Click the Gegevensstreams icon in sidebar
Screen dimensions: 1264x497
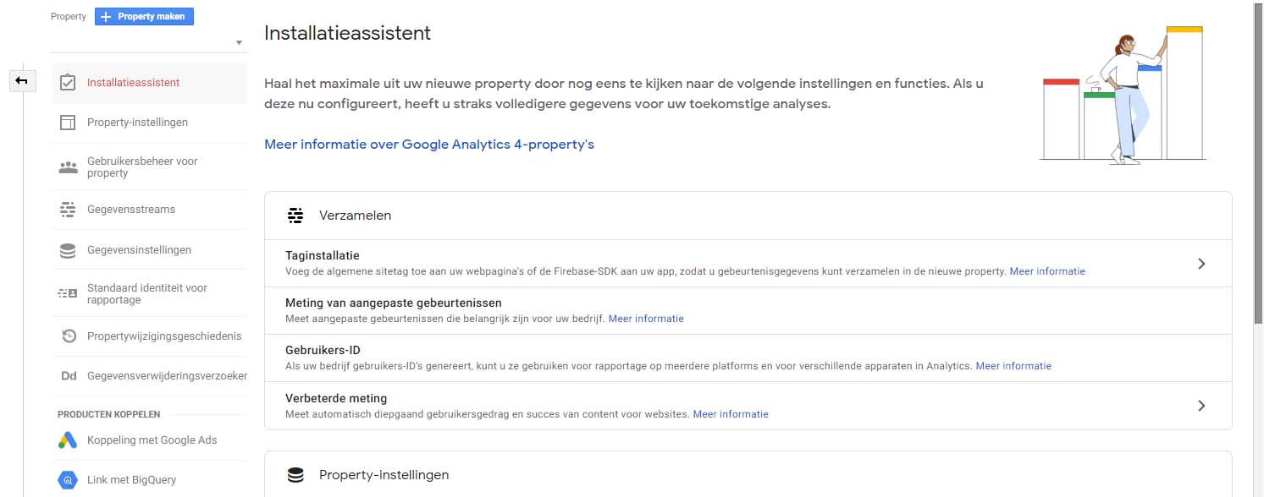coord(69,210)
